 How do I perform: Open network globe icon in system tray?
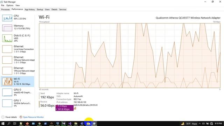coord(211,124)
